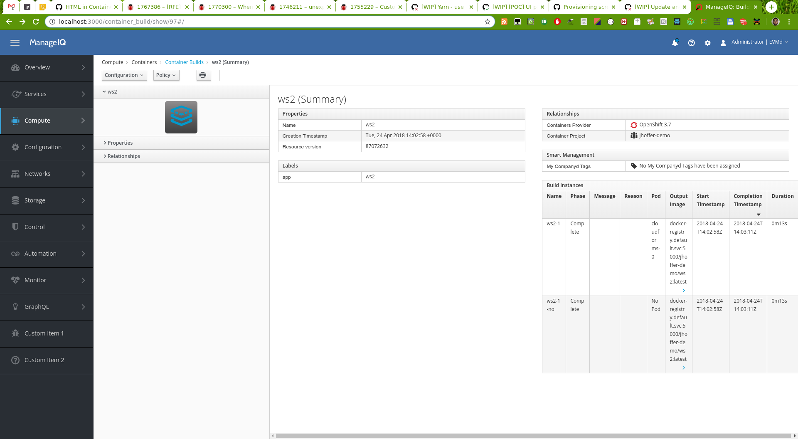The height and width of the screenshot is (439, 798).
Task: Open the hamburger navigation menu
Action: click(15, 42)
